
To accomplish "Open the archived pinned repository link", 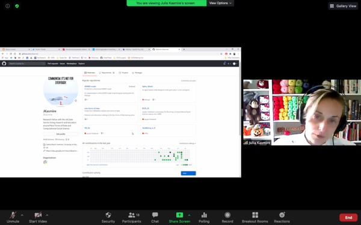I will [x=90, y=86].
